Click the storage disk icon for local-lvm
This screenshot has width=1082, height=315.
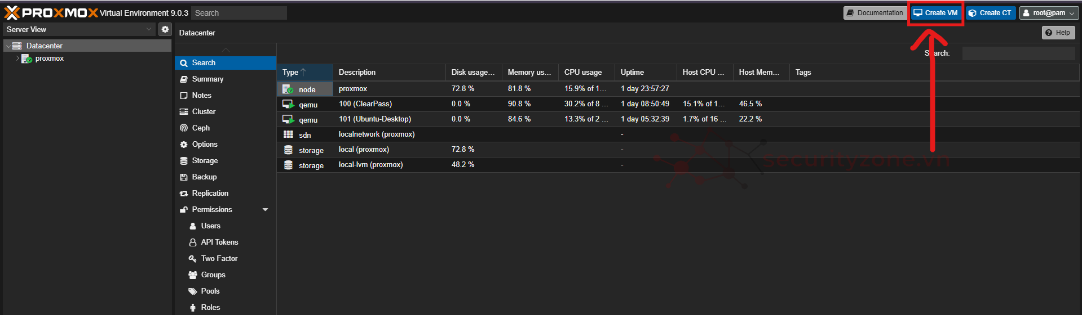(288, 165)
